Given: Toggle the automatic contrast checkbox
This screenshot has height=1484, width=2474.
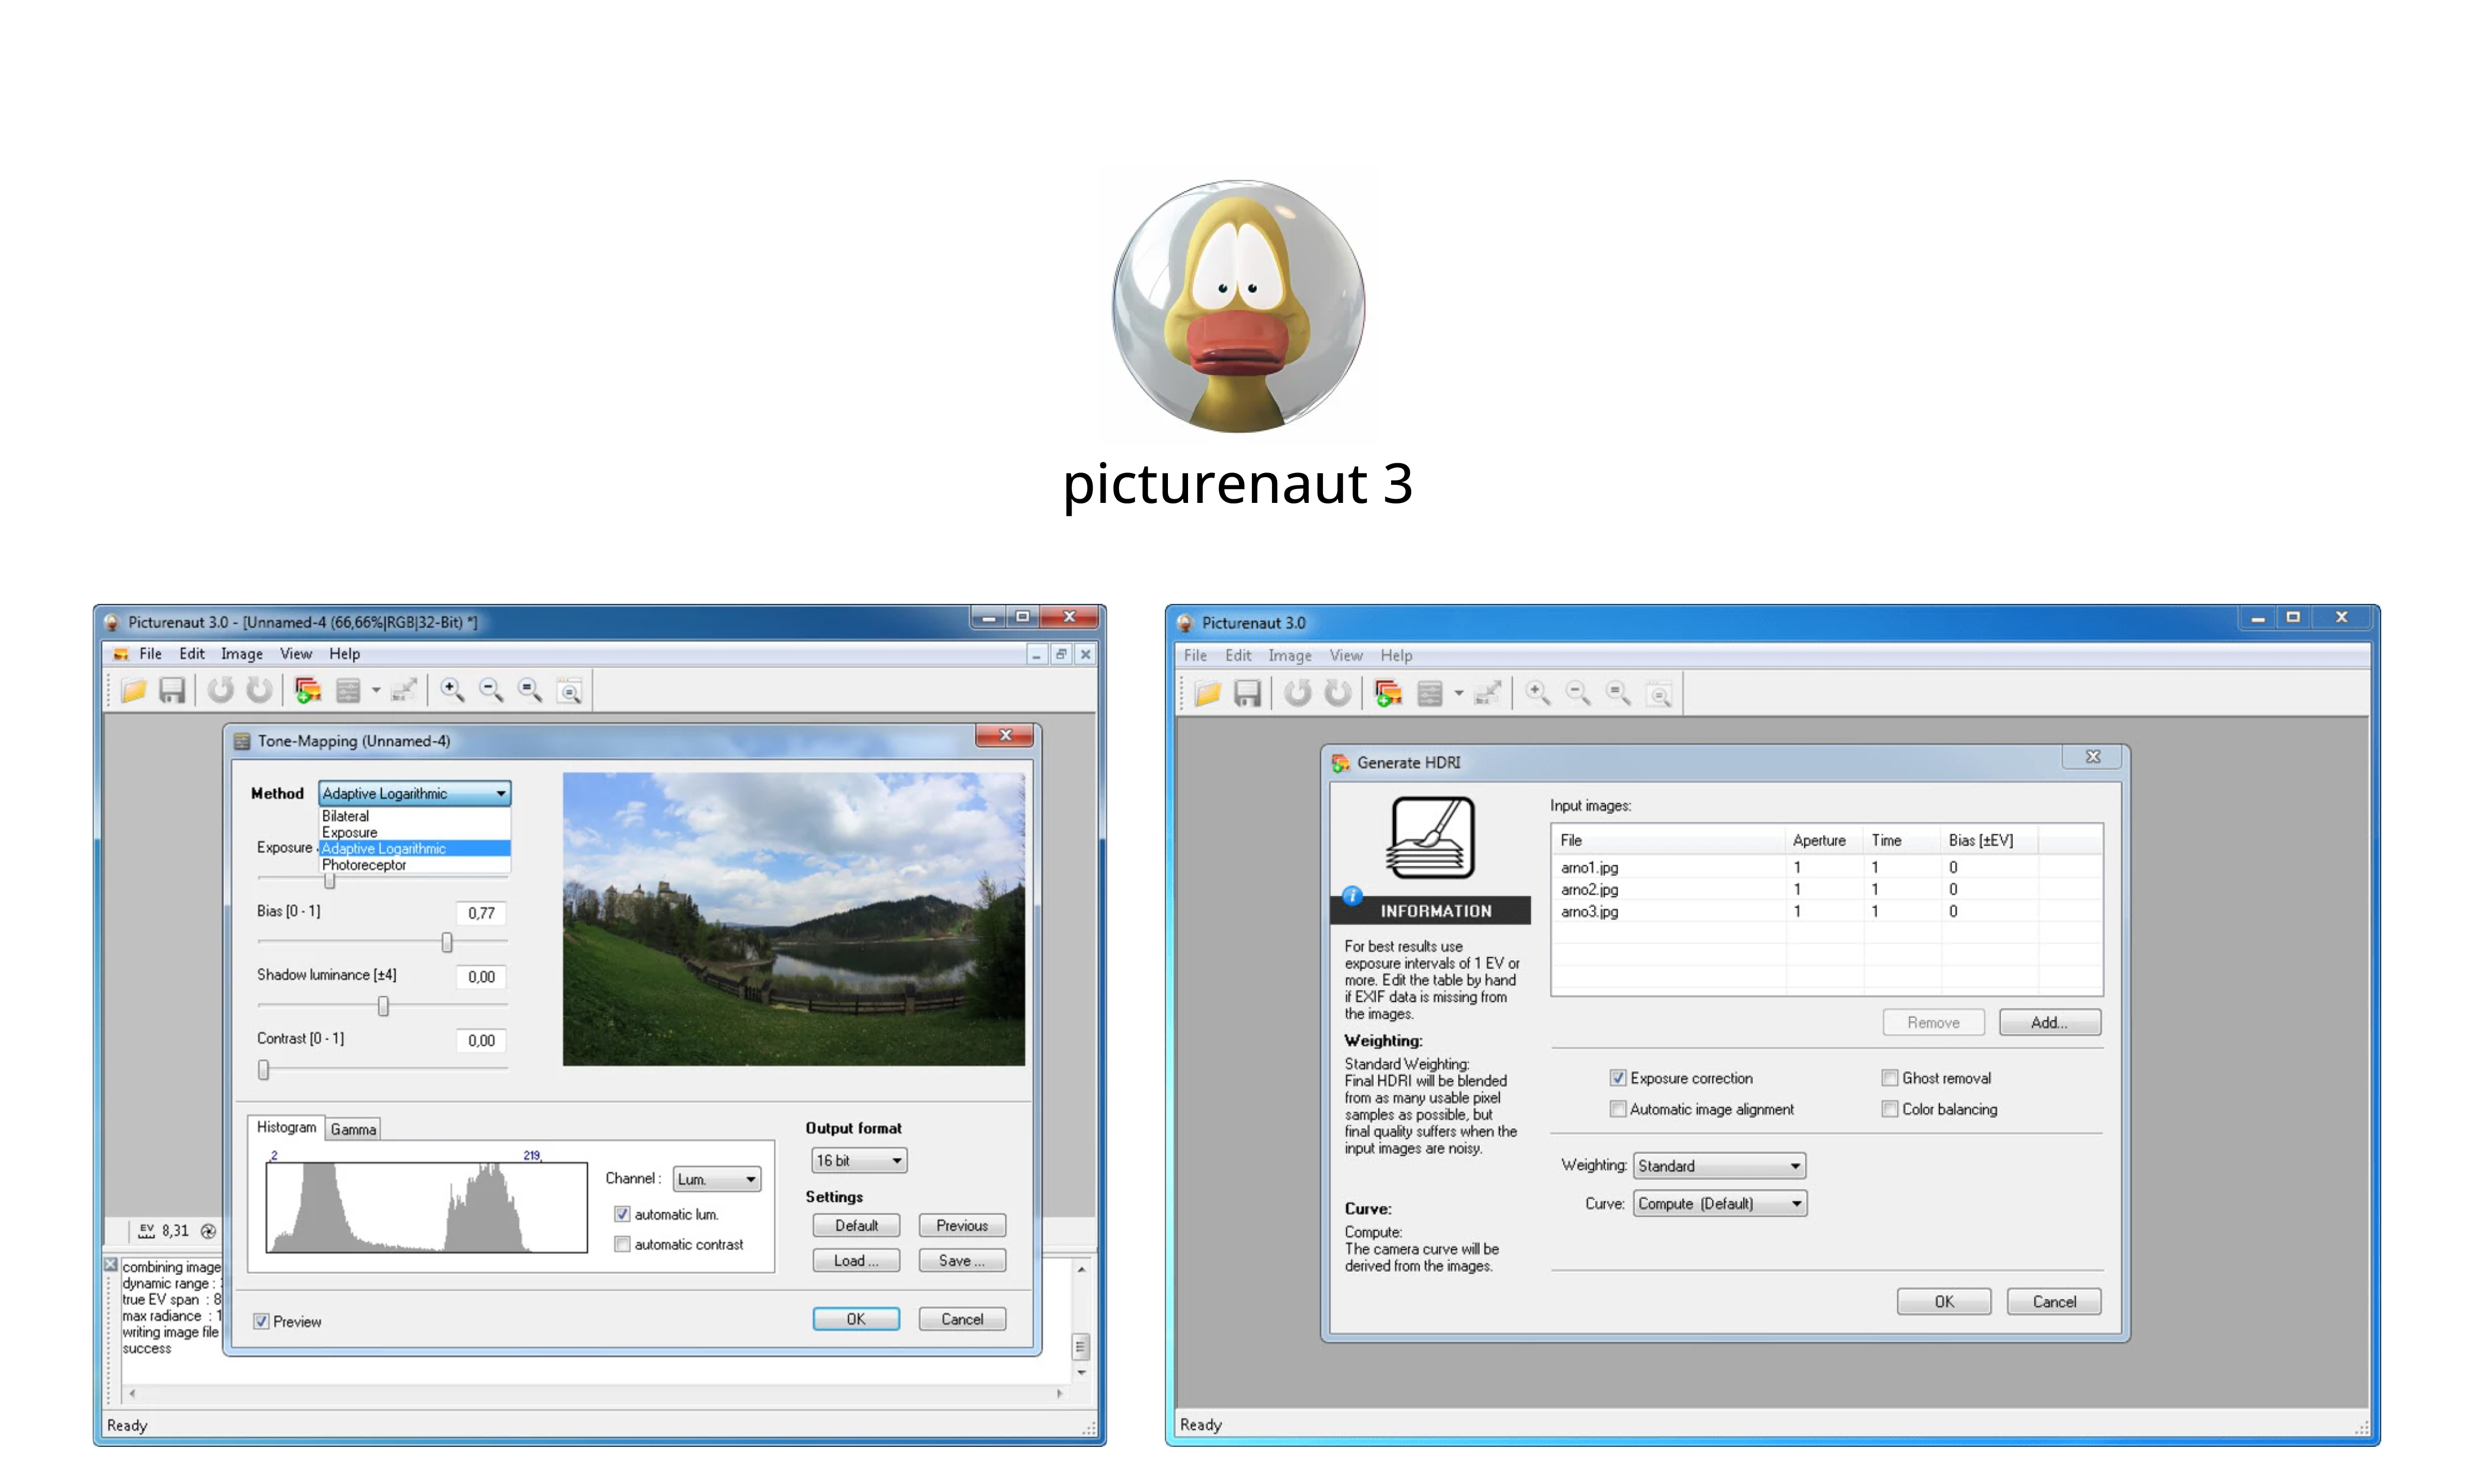Looking at the screenshot, I should pos(623,1244).
